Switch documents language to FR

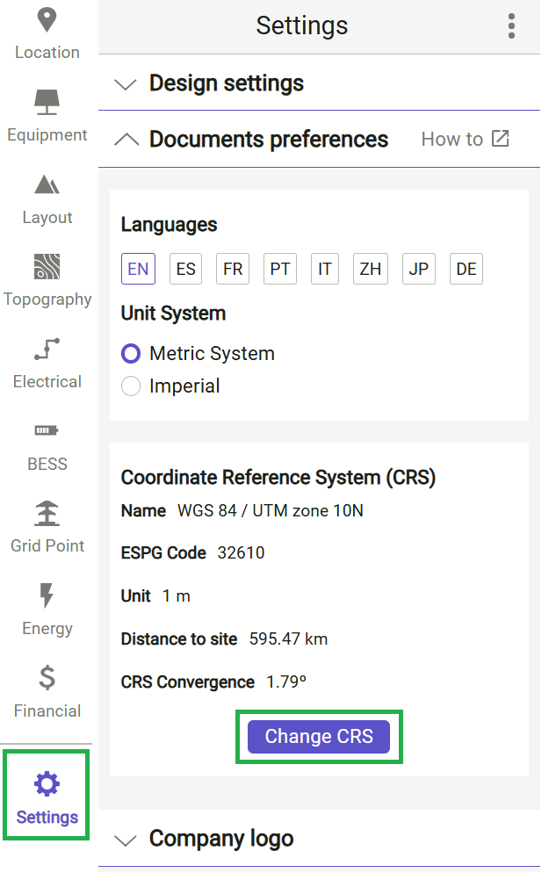[233, 269]
